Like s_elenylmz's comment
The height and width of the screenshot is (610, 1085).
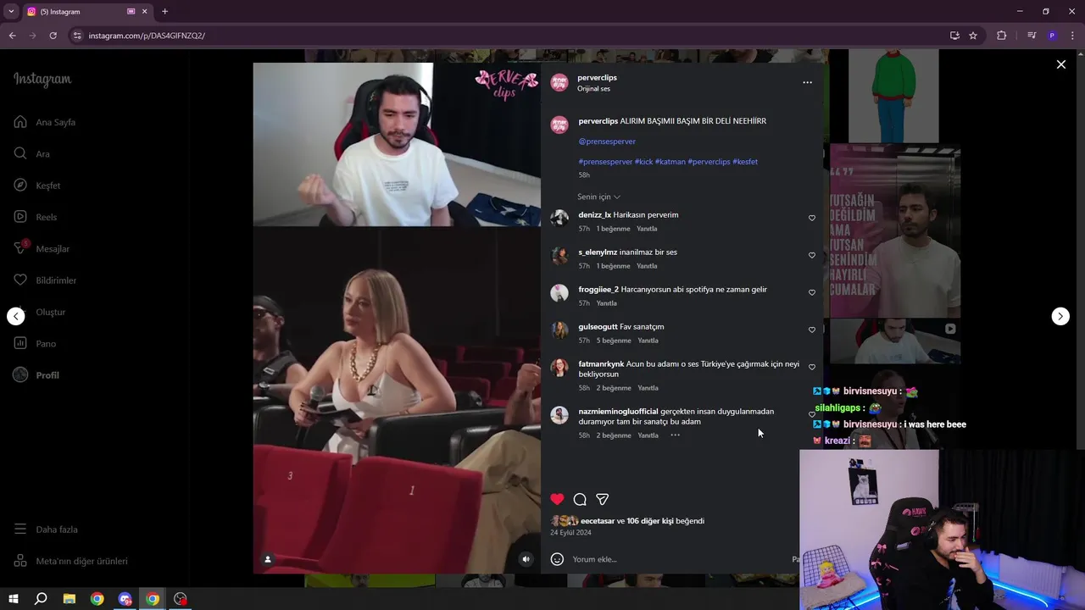pyautogui.click(x=812, y=255)
